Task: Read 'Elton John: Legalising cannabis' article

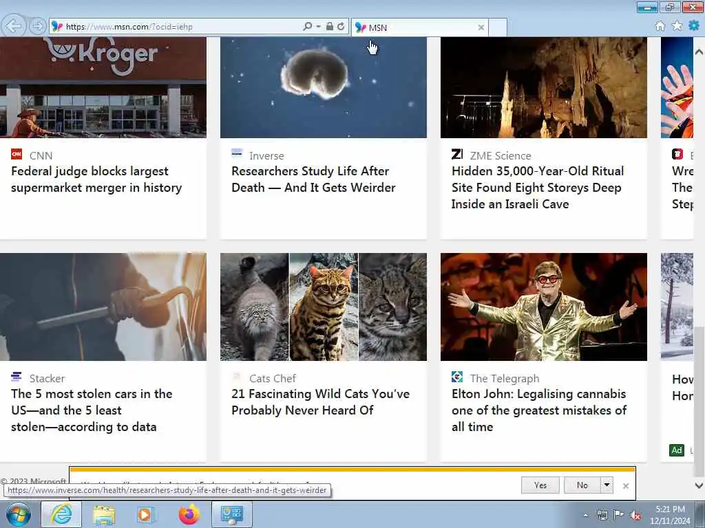Action: (x=539, y=410)
